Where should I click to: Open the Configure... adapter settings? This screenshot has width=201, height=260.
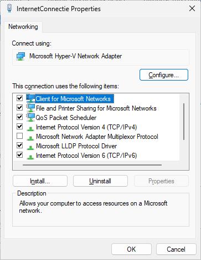coord(164,75)
